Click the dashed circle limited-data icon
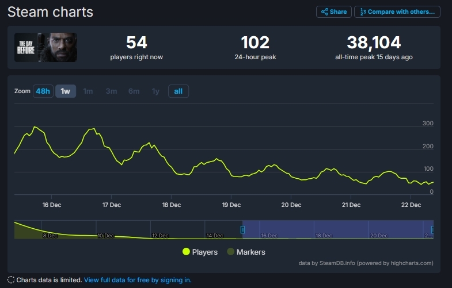 [11, 280]
